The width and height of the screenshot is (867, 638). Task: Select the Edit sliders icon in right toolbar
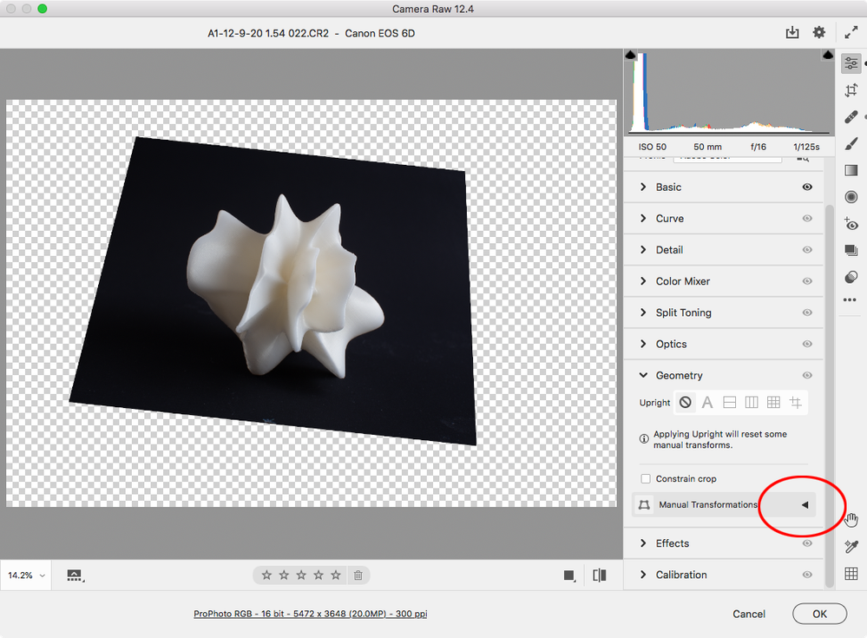(851, 63)
